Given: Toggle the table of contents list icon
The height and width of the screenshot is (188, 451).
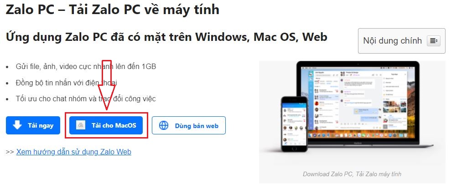Looking at the screenshot, I should point(434,41).
